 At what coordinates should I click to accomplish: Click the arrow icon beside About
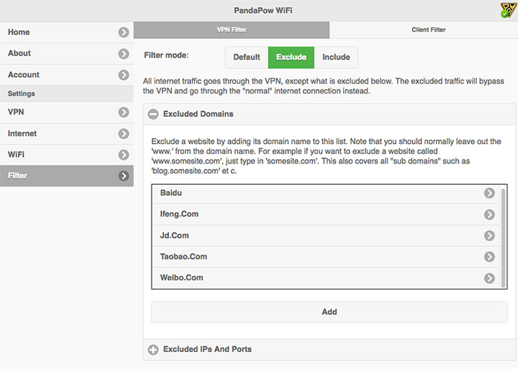(x=124, y=54)
